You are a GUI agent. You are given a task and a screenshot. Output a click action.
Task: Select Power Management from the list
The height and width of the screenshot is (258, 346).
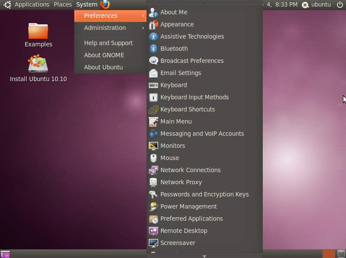[x=188, y=206]
